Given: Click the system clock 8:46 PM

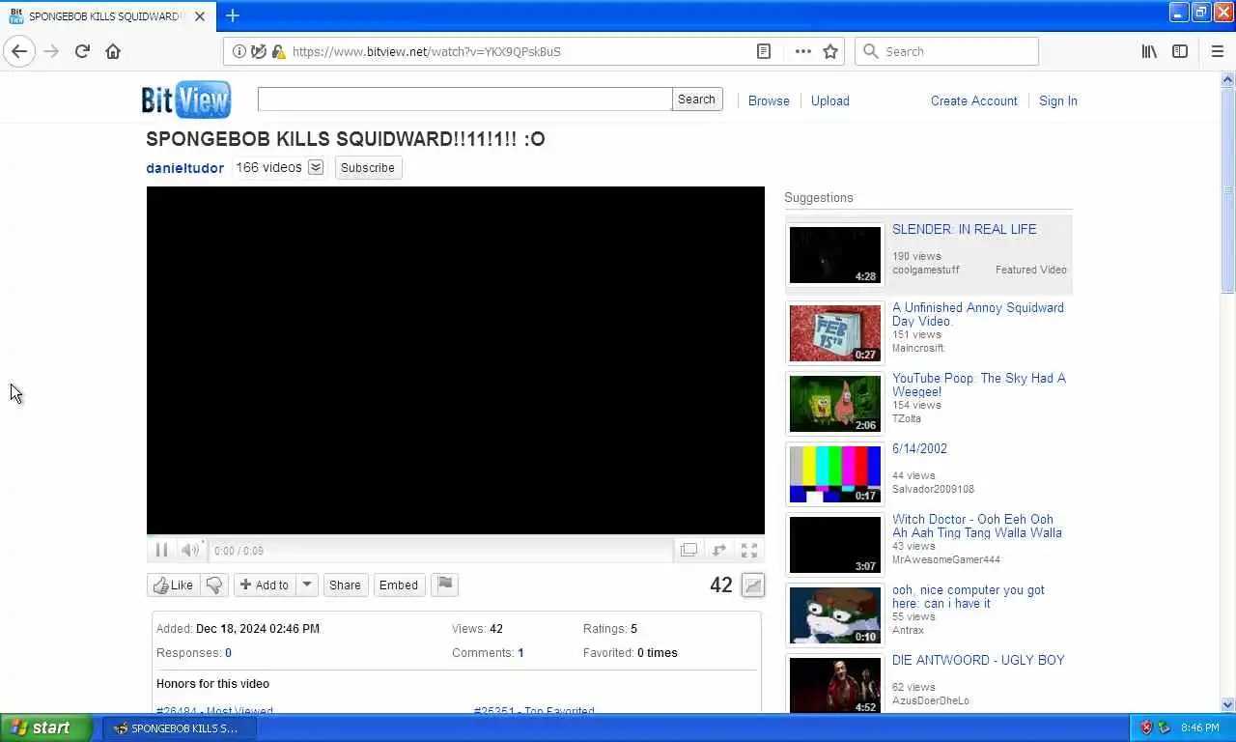Looking at the screenshot, I should coord(1200,728).
